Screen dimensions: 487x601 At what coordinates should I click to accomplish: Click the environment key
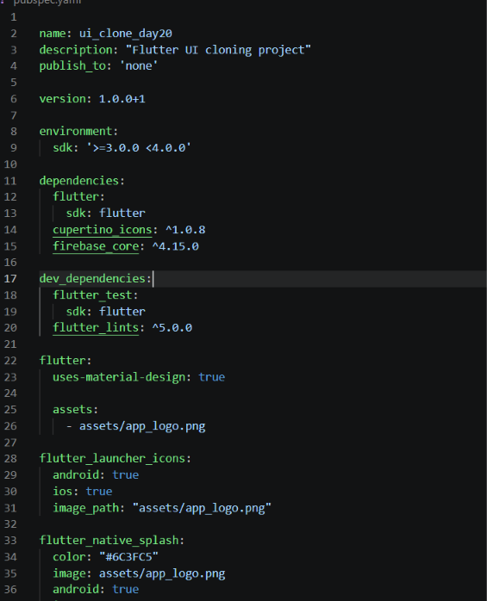click(x=76, y=132)
